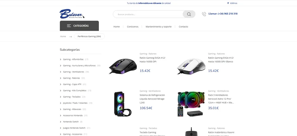The height and width of the screenshot is (136, 297).
Task: Click chevron beside Gaming - Cajas ATX
Action: click(x=61, y=84)
